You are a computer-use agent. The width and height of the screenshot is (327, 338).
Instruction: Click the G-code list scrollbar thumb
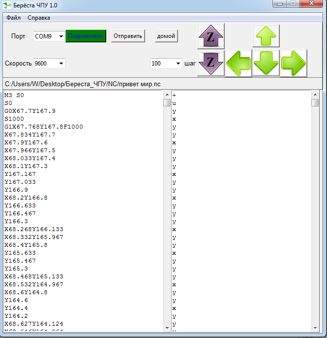point(167,102)
